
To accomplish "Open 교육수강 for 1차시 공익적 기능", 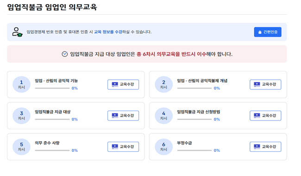I will (x=123, y=84).
